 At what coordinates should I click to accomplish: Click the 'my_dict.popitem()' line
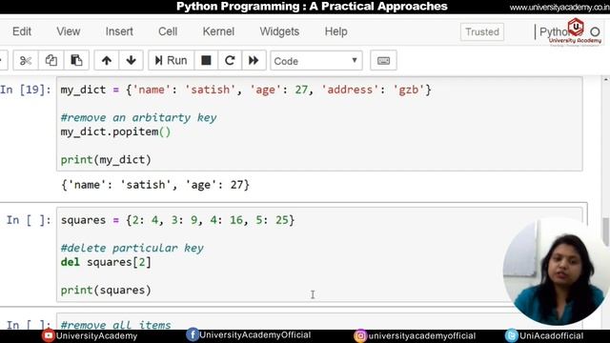[x=115, y=131]
